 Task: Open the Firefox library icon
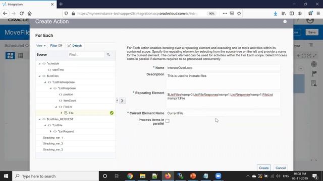[284, 14]
